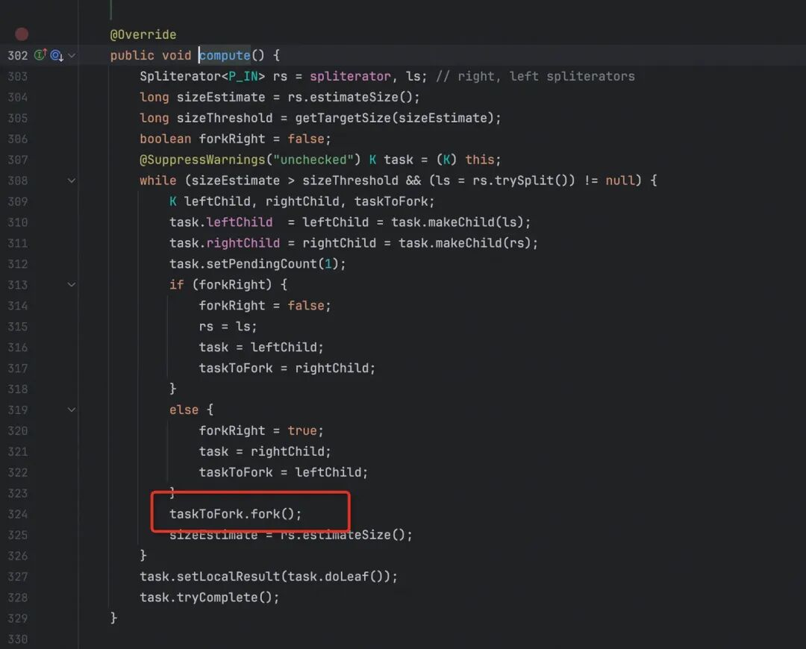This screenshot has height=649, width=806.
Task: Click the purple leftChild field on line 310
Action: click(240, 222)
